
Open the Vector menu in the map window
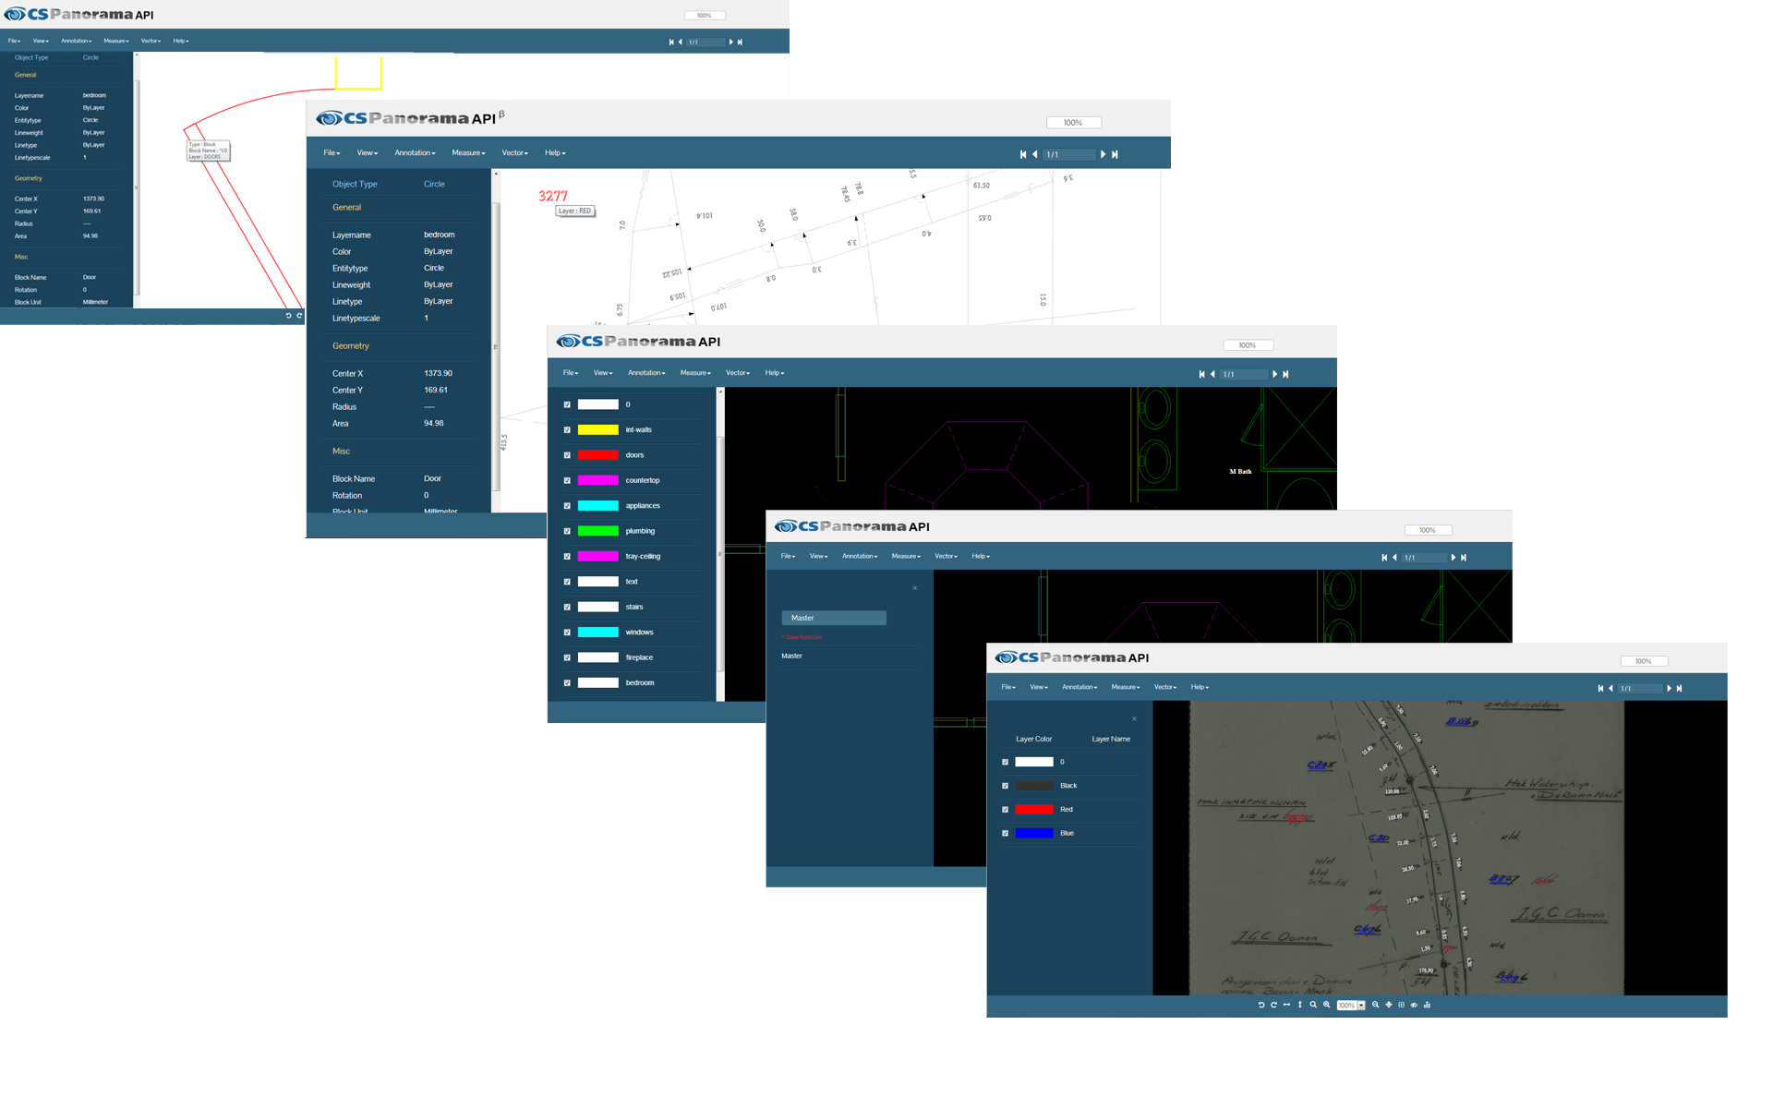1165,687
